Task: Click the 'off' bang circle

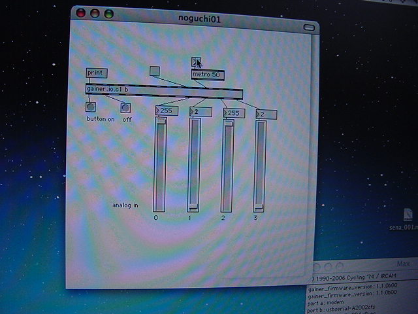Action: tap(125, 108)
